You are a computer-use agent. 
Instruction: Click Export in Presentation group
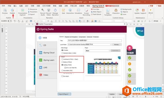31,14
